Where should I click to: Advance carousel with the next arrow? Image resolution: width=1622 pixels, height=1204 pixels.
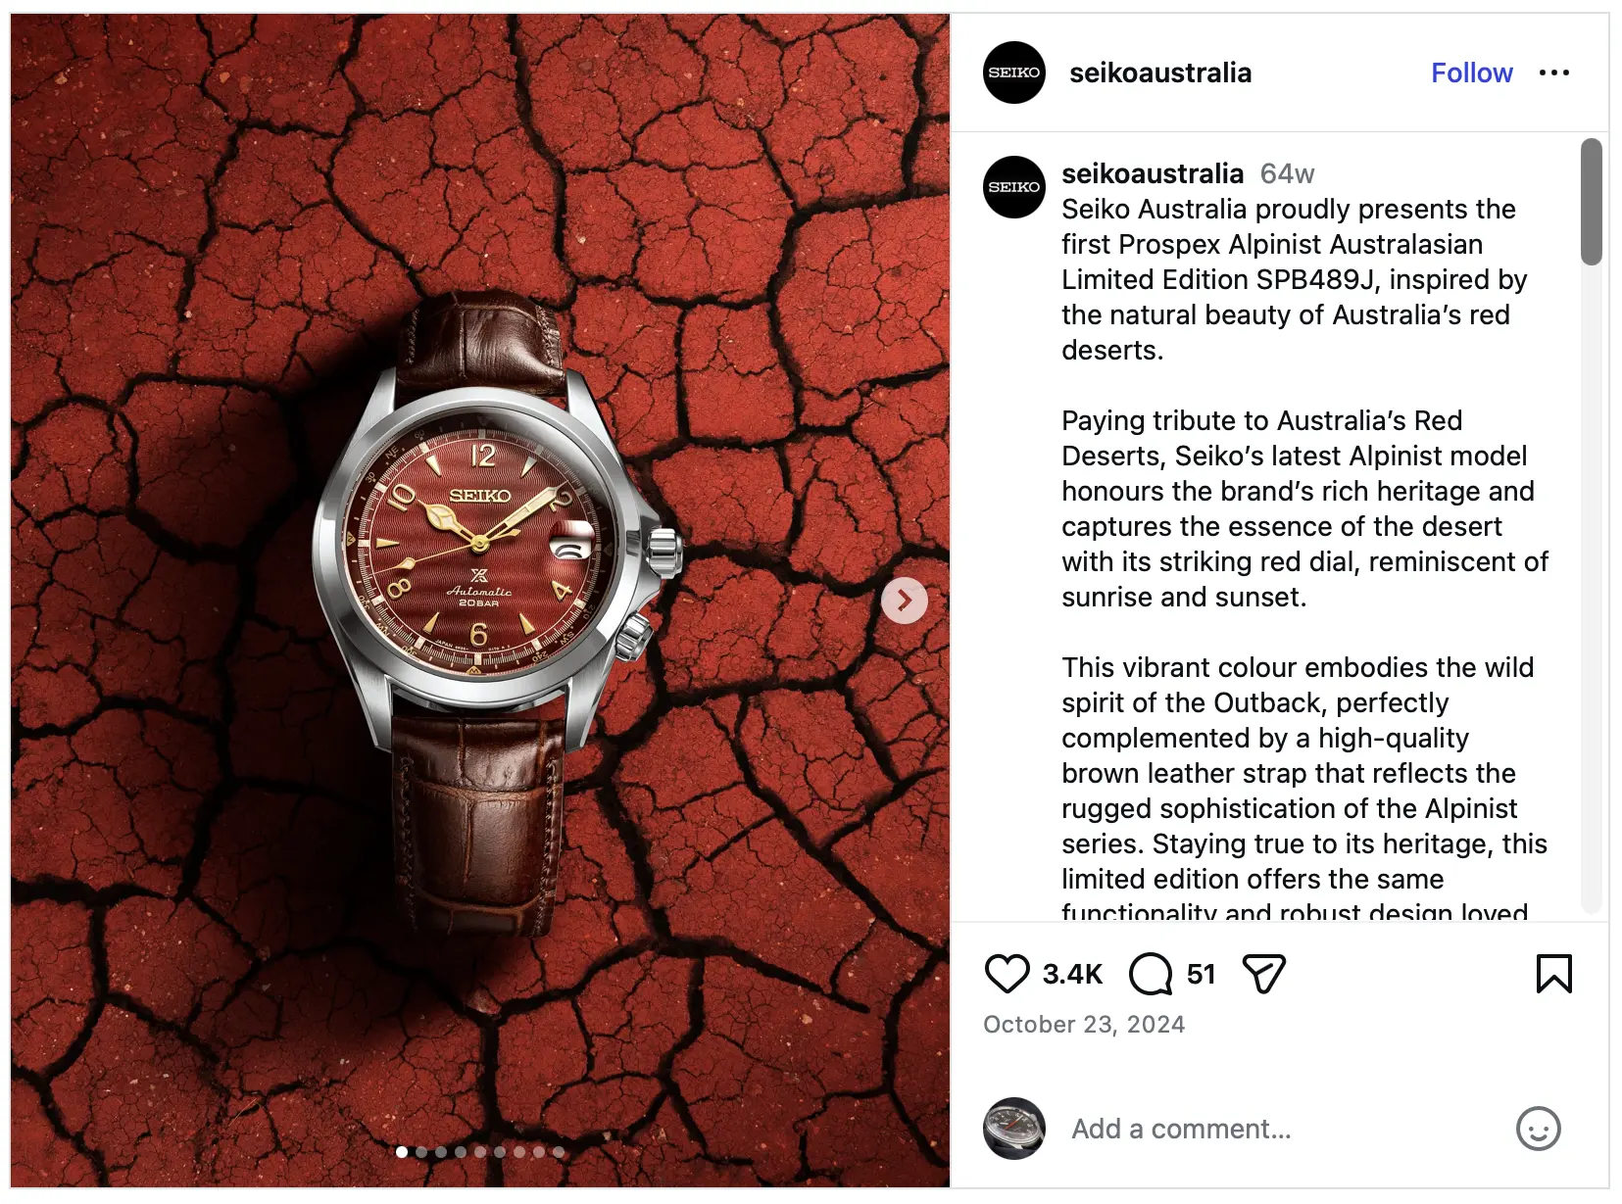[x=905, y=601]
